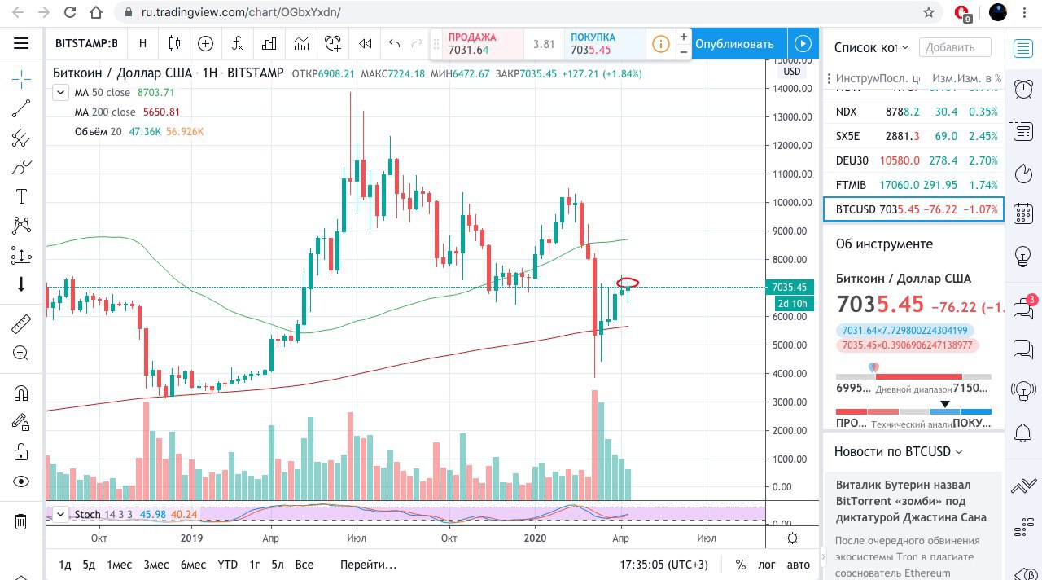Open hotlists flame sidebar icon

(1023, 173)
